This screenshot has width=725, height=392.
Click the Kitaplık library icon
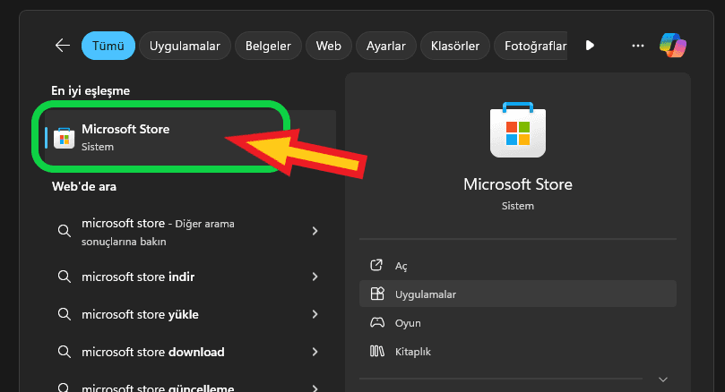pyautogui.click(x=376, y=351)
